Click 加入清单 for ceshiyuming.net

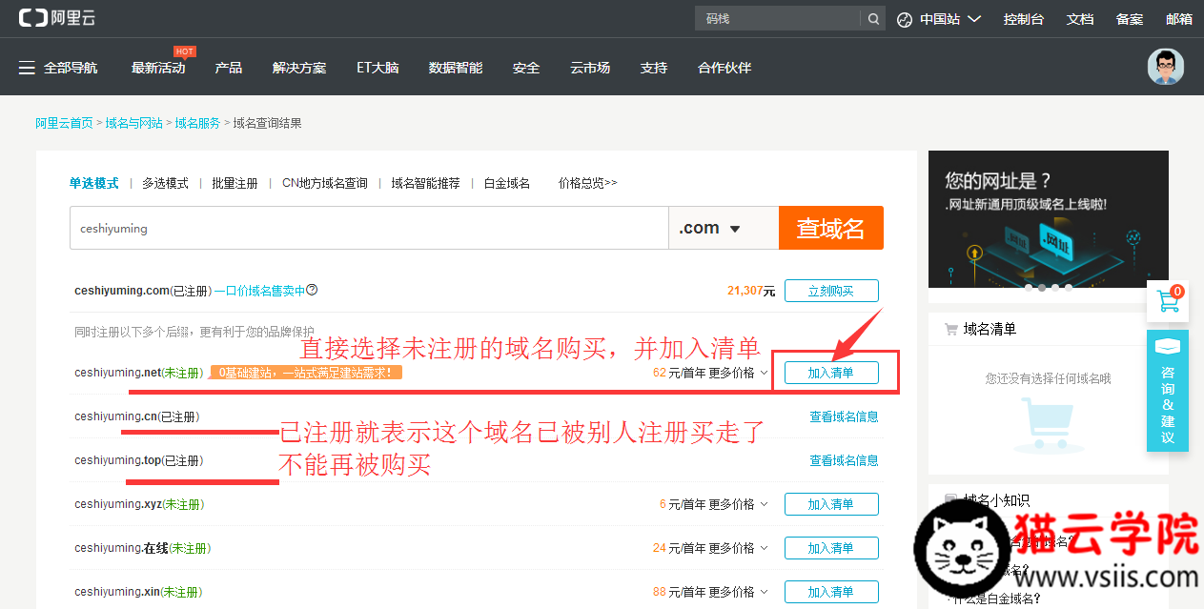click(831, 373)
